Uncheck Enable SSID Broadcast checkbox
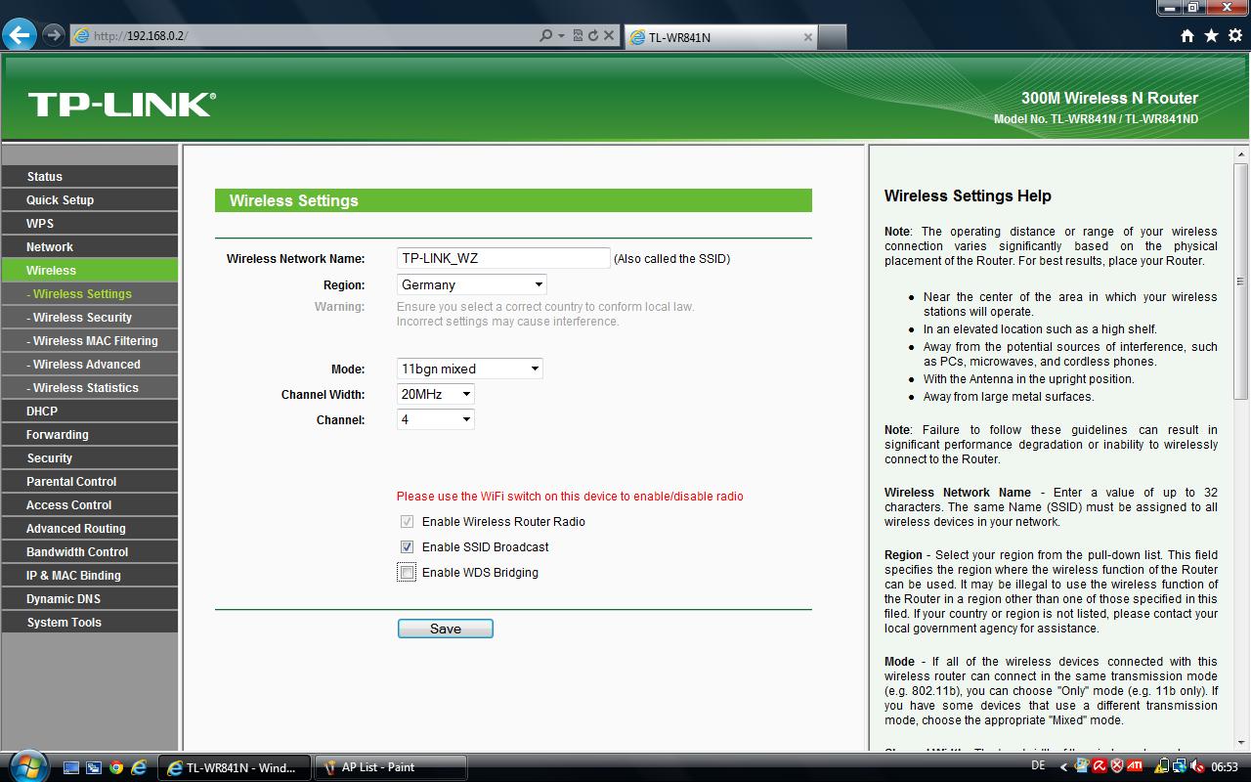 407,547
